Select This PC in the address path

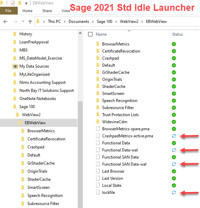(54, 22)
